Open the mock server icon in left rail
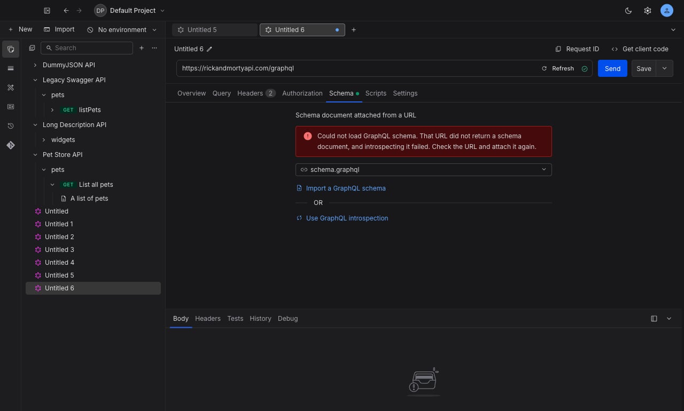684x411 pixels. [11, 107]
